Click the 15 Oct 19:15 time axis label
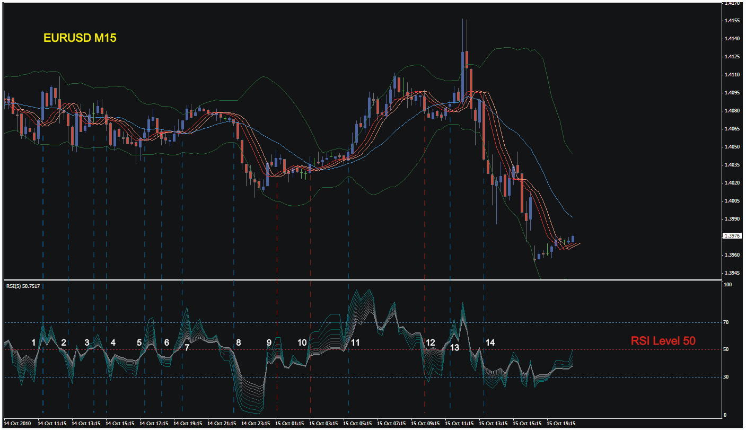This screenshot has height=430, width=746. tap(561, 424)
